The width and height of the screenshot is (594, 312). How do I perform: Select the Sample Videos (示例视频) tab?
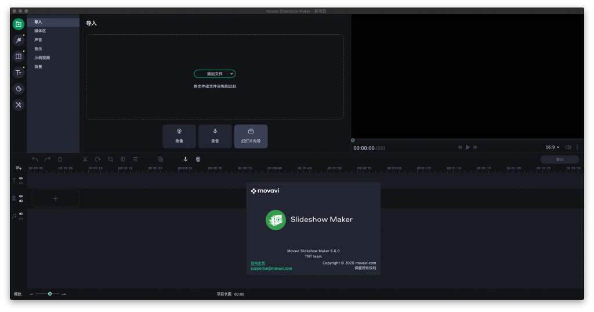[53, 57]
